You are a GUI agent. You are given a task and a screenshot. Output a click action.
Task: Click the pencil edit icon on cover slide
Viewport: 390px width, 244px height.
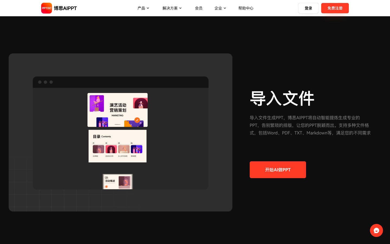(x=137, y=120)
